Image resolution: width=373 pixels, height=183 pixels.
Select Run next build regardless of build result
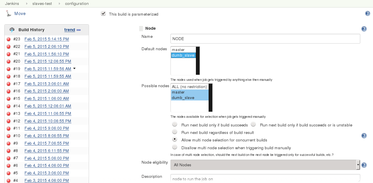tap(175, 132)
